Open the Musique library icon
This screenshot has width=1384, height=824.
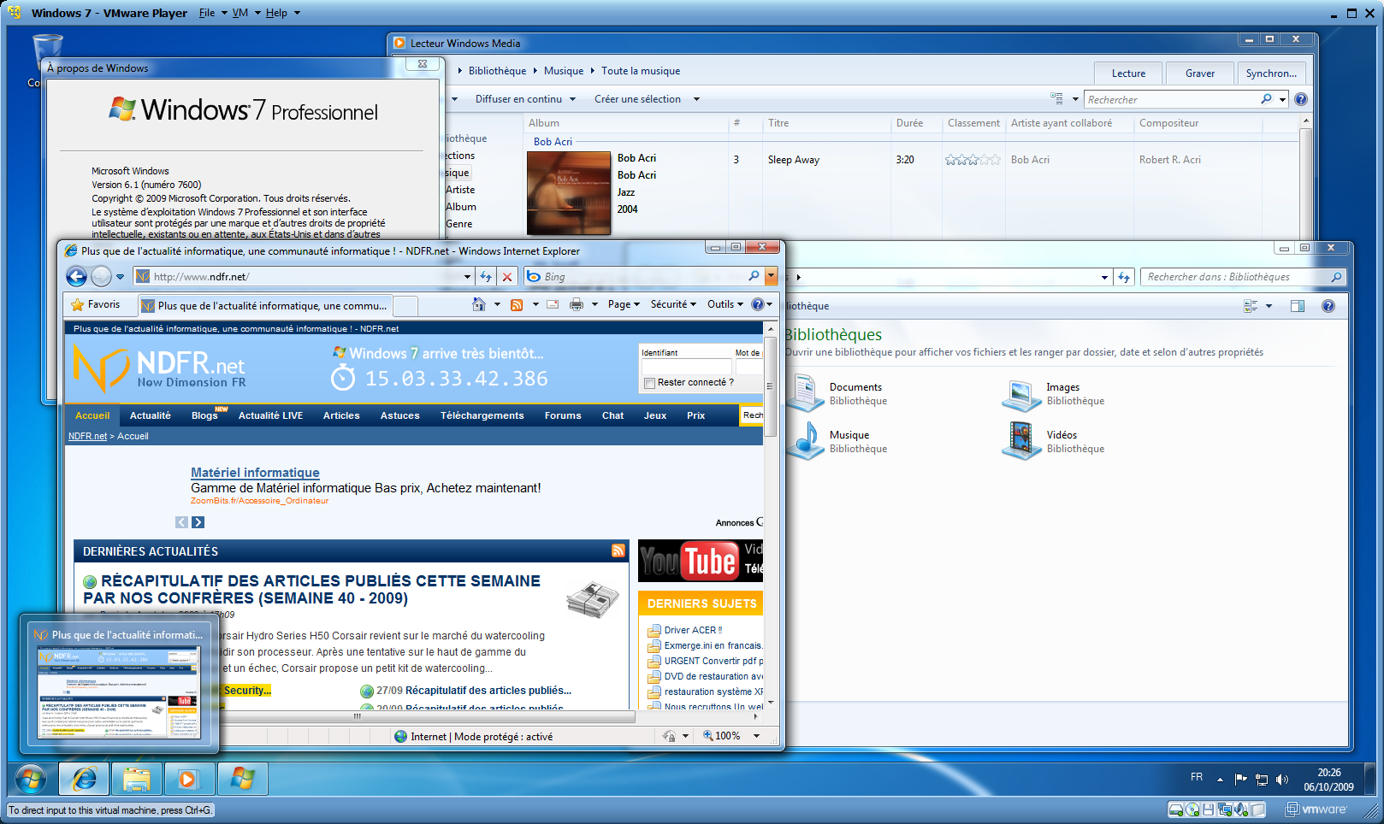806,441
